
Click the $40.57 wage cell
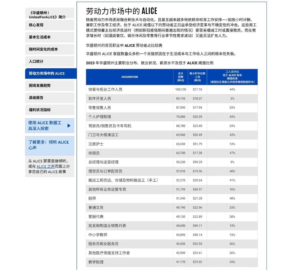click(197, 190)
